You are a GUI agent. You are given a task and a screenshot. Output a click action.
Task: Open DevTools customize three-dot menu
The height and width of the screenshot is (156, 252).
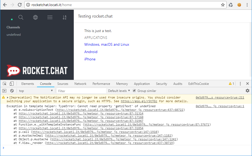pos(240,84)
